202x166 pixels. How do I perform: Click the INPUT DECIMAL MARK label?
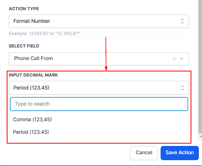pyautogui.click(x=33, y=75)
